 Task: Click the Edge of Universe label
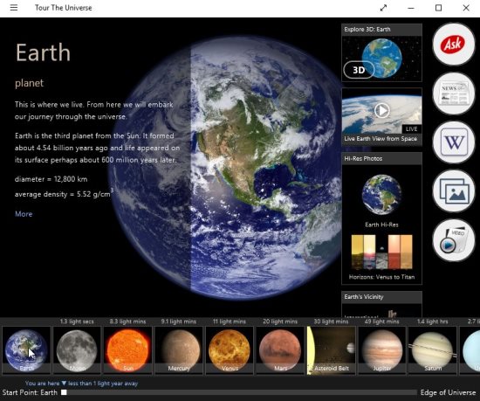448,392
